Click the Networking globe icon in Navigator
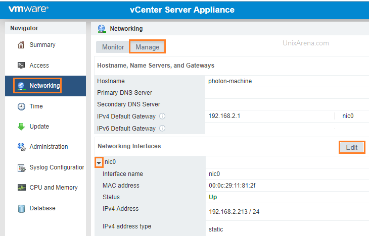The width and height of the screenshot is (369, 236). (21, 86)
